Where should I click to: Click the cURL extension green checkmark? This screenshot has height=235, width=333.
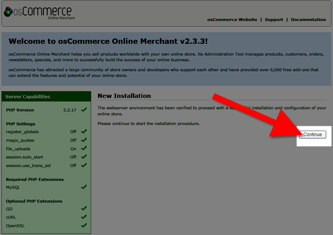(x=84, y=217)
